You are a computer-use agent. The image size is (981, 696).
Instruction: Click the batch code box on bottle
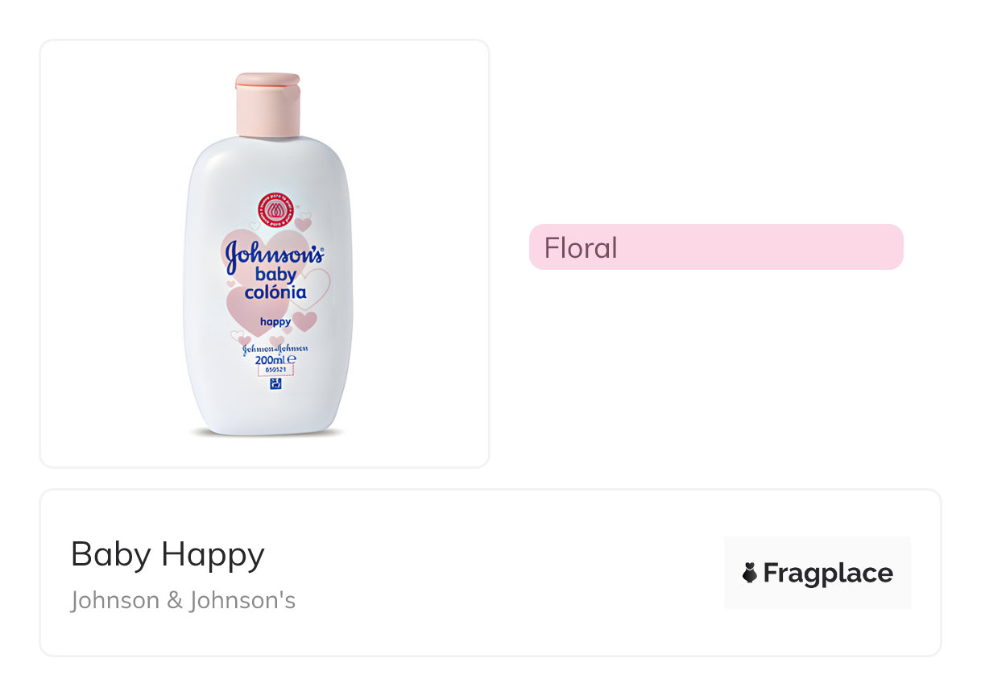(x=275, y=371)
